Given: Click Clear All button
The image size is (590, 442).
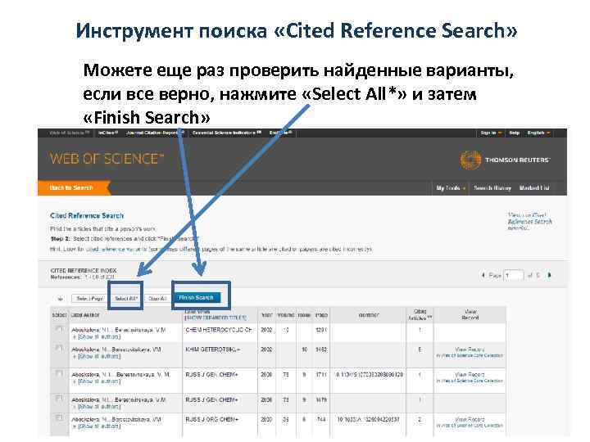Looking at the screenshot, I should click(x=157, y=299).
